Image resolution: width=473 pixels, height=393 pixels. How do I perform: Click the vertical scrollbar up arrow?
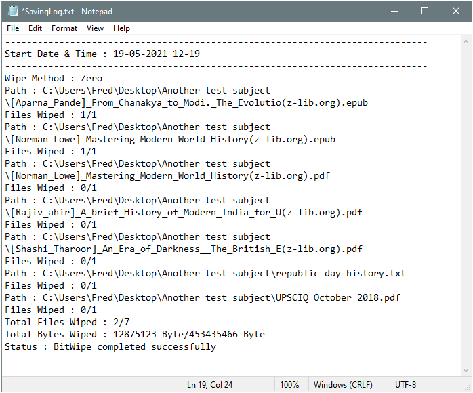(x=465, y=42)
